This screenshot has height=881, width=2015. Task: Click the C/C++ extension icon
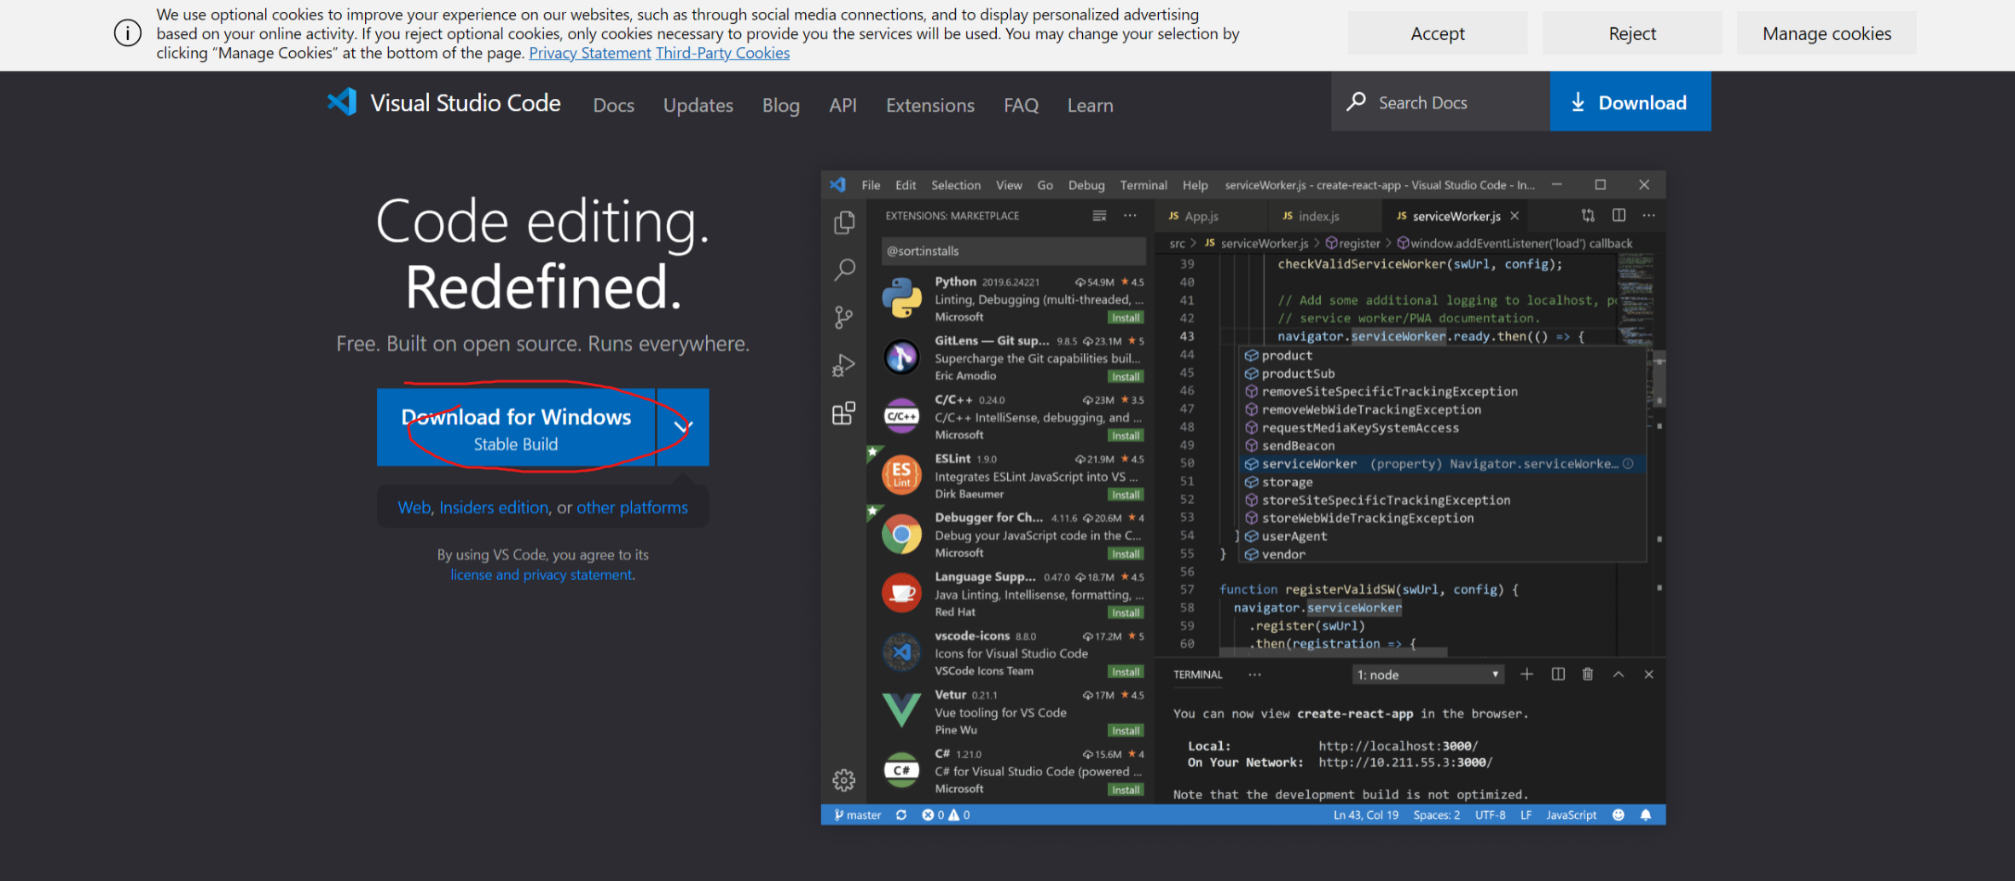901,416
